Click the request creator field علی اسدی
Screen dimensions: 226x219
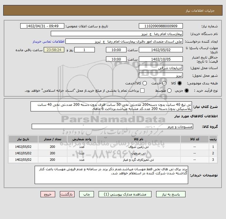124,41
